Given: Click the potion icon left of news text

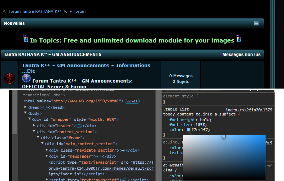Looking at the screenshot, I should 26,38.
